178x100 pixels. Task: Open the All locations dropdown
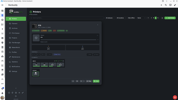[121, 18]
